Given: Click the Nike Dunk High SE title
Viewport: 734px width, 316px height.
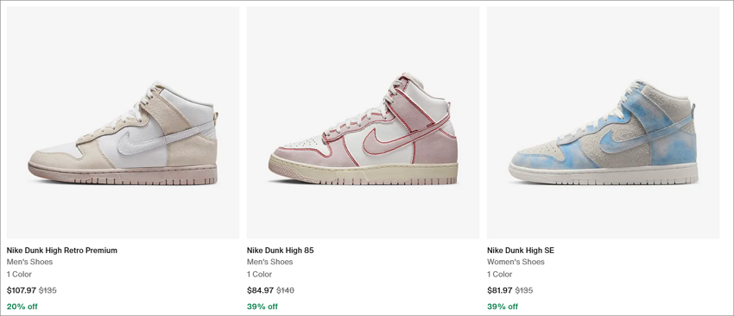Looking at the screenshot, I should 521,251.
